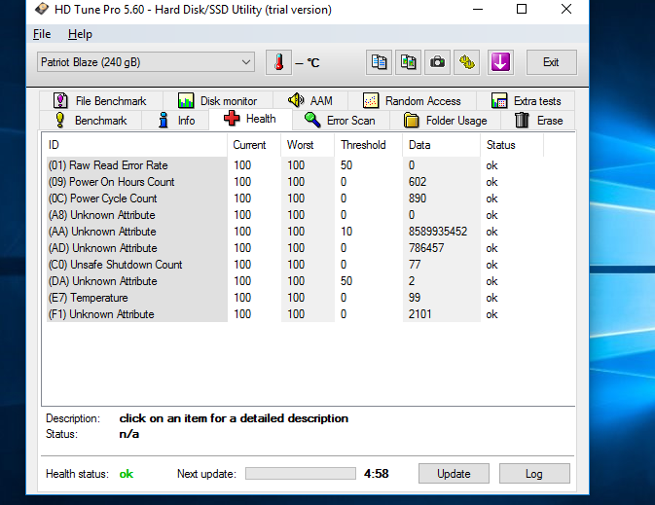Click the Status column header
The width and height of the screenshot is (655, 505).
coord(512,145)
